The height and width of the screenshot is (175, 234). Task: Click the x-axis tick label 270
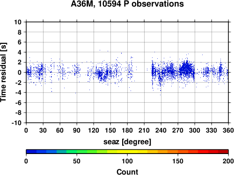(x=178, y=130)
